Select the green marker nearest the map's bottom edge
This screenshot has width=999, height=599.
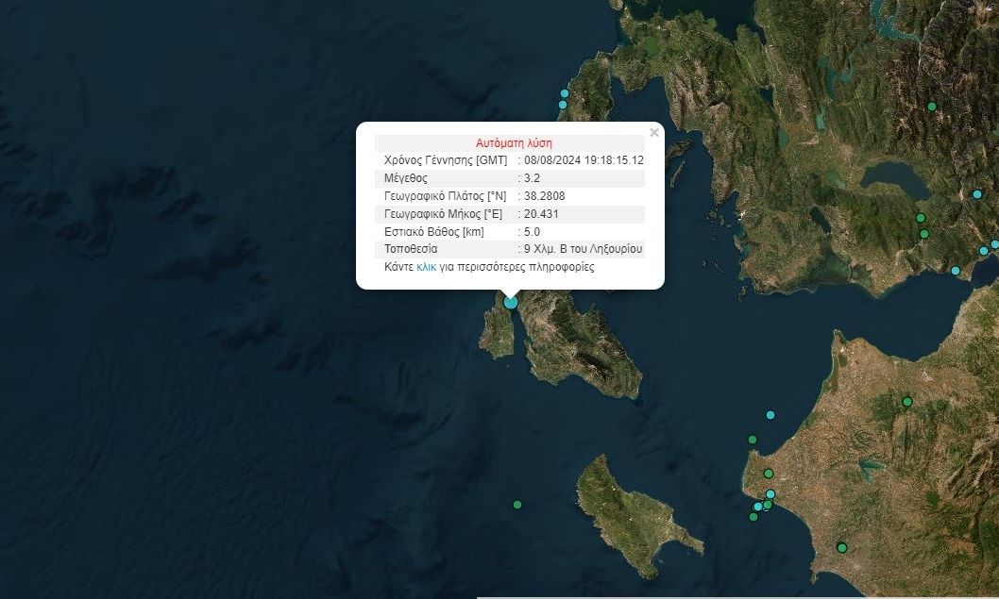[841, 547]
